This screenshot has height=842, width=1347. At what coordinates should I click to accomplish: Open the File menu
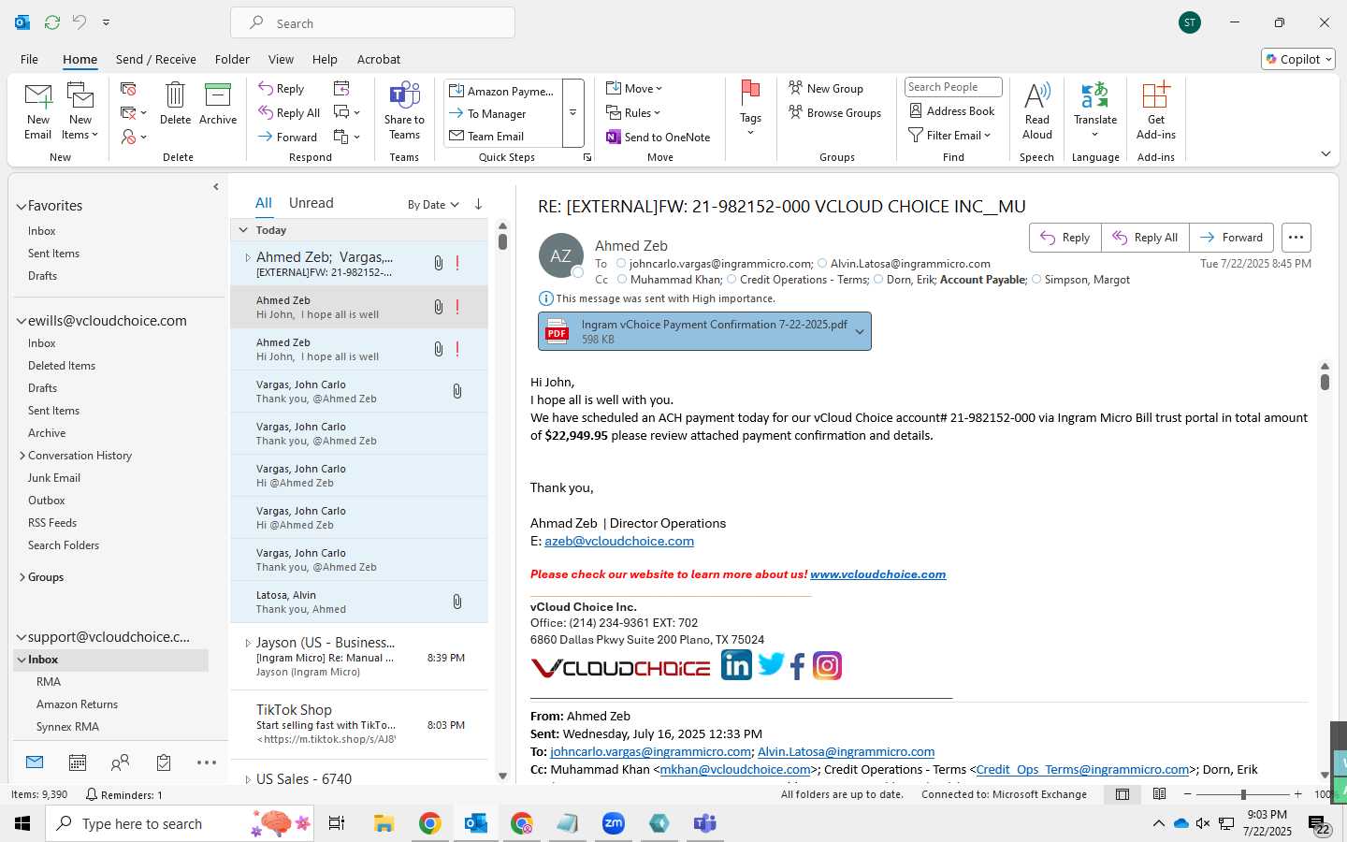(29, 59)
